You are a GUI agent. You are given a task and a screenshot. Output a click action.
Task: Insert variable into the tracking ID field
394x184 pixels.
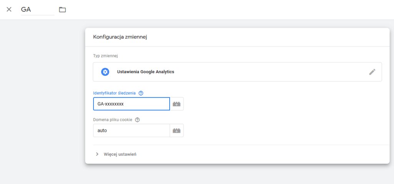[177, 104]
